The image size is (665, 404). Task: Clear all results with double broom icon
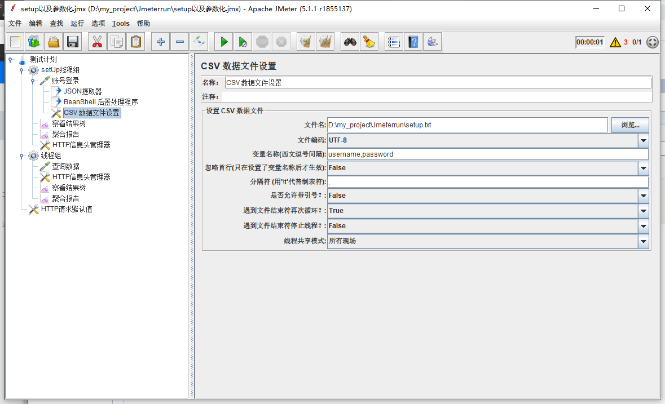(x=325, y=42)
